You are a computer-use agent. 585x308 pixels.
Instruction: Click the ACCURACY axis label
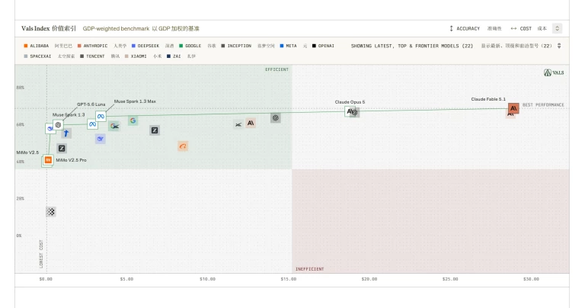tap(468, 28)
